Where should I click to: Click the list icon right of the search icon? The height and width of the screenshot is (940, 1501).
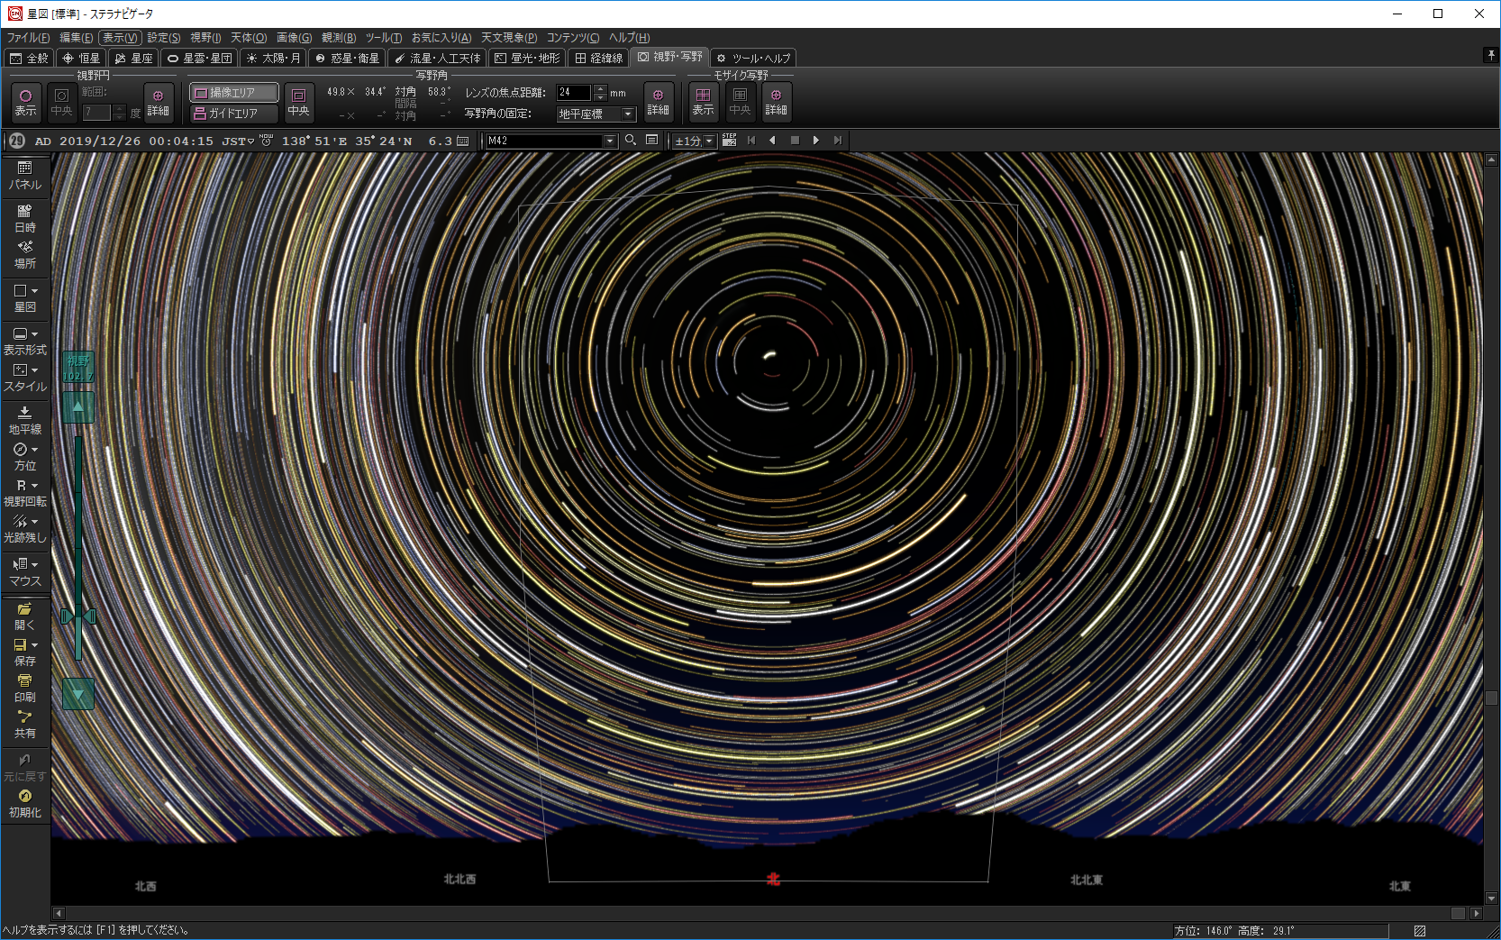tap(651, 140)
